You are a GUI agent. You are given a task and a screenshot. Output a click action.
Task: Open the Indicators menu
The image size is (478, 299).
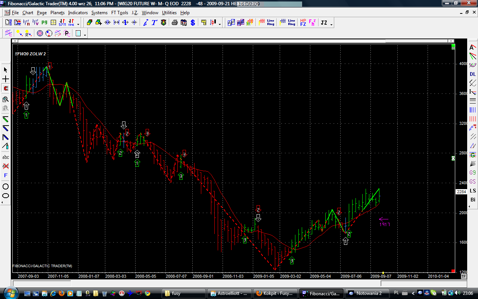click(x=78, y=13)
